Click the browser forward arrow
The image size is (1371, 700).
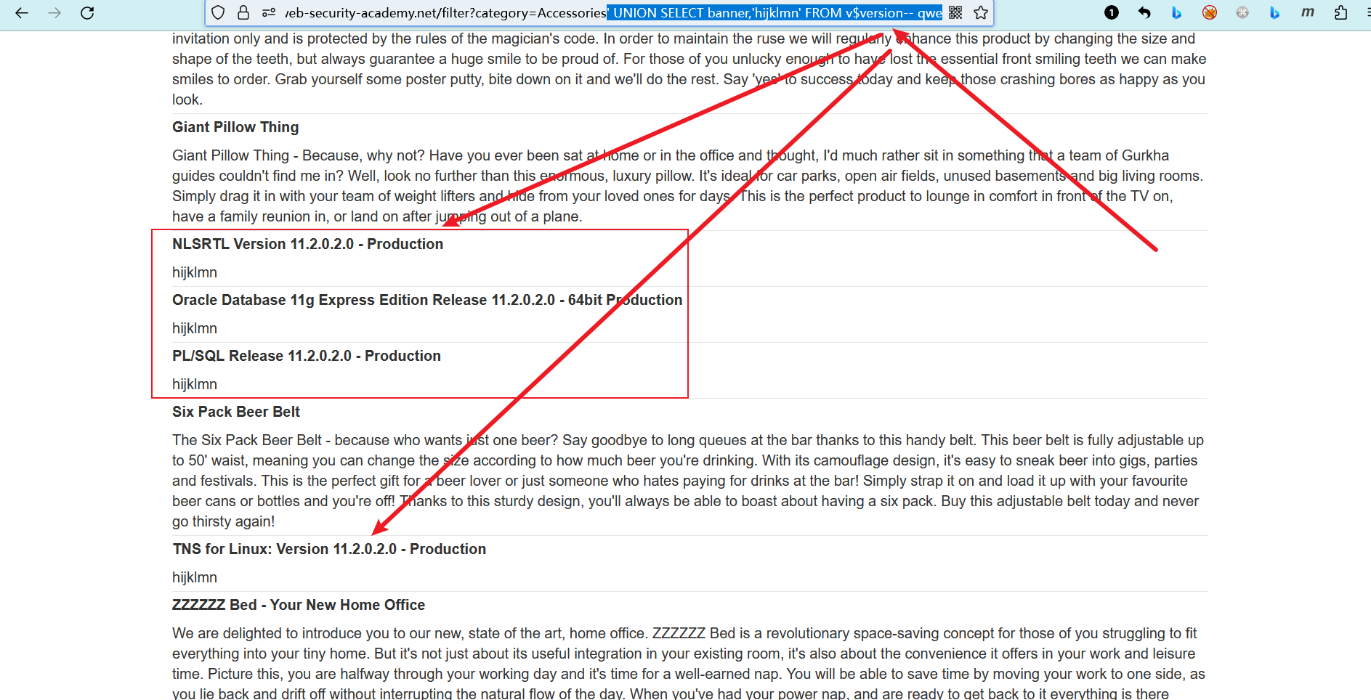coord(54,13)
